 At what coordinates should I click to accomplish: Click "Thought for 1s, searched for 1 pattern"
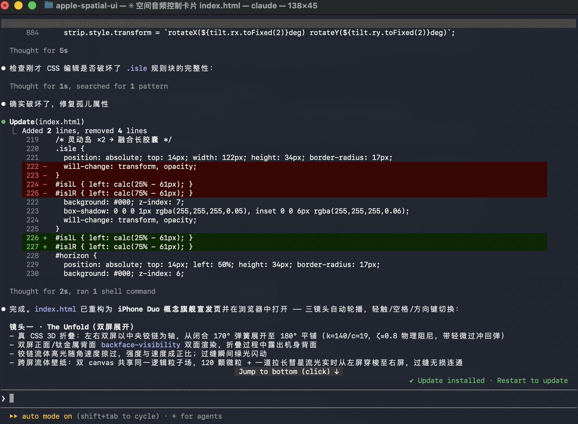pos(89,86)
